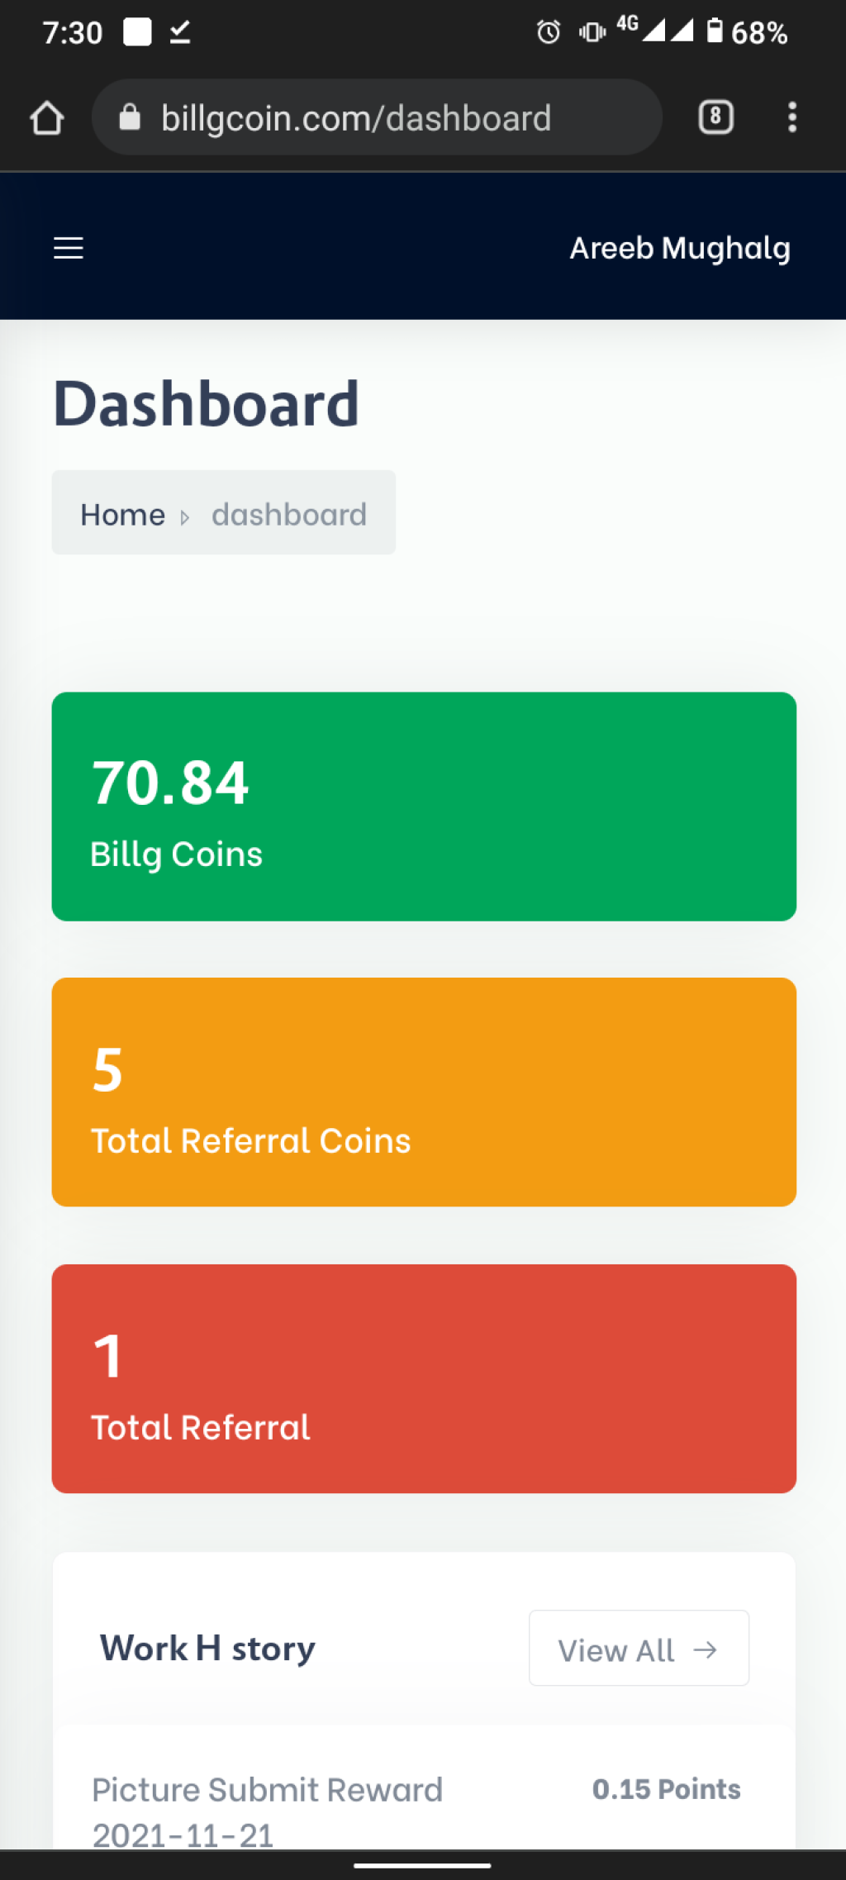Open the hamburger navigation menu

[x=68, y=248]
